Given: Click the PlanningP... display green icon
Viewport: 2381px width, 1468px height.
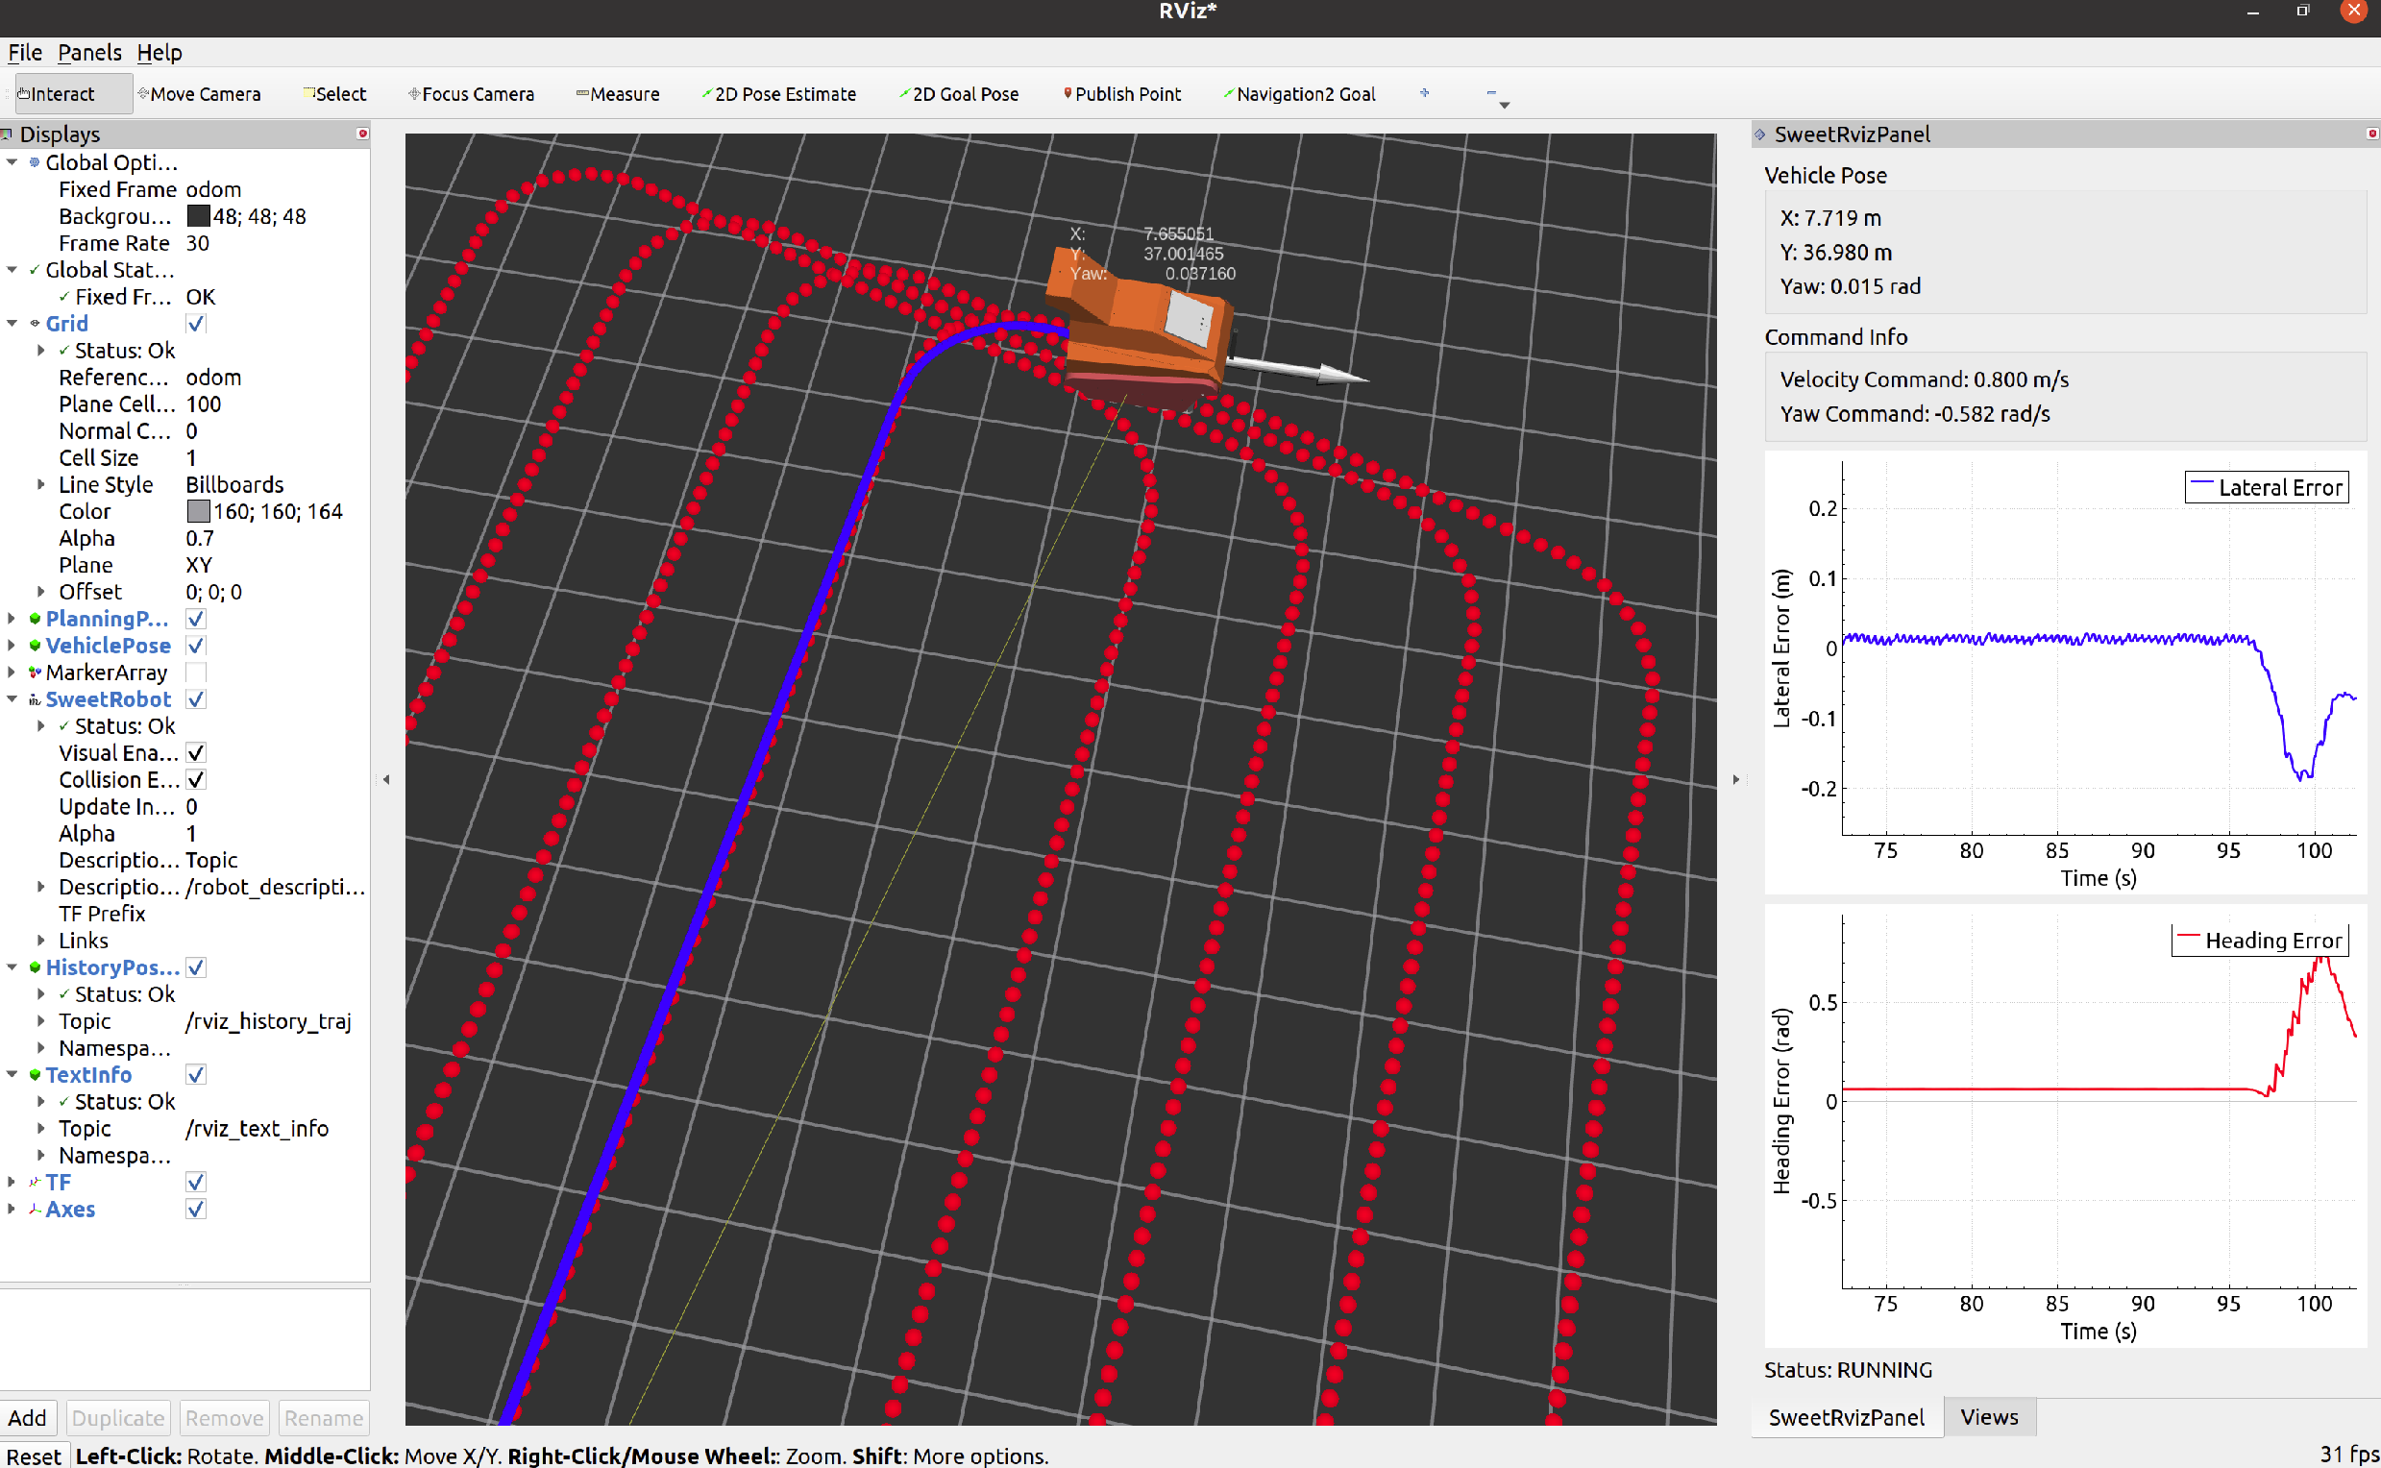Looking at the screenshot, I should pyautogui.click(x=35, y=619).
